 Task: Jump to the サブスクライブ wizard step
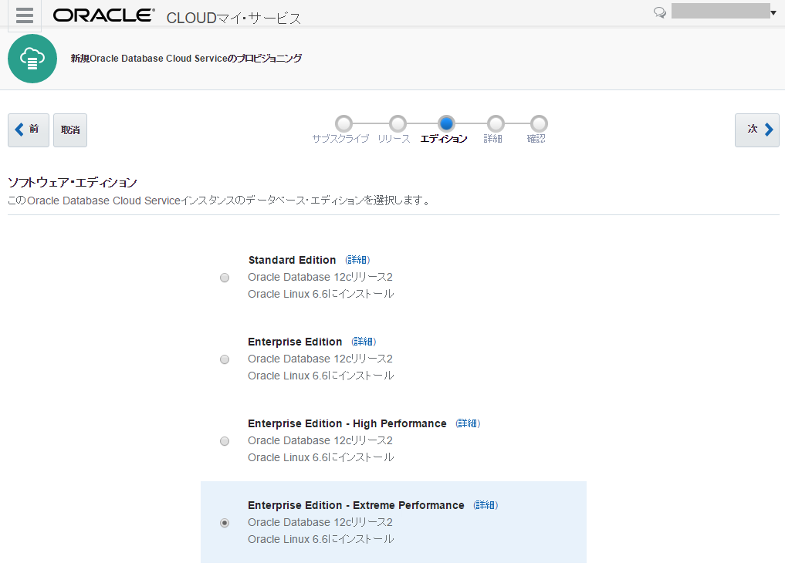coord(344,123)
